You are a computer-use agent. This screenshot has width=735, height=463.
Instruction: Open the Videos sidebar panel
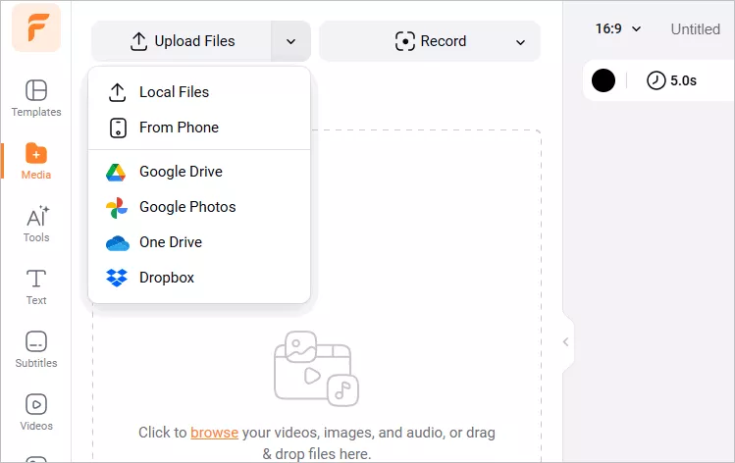[x=36, y=412]
